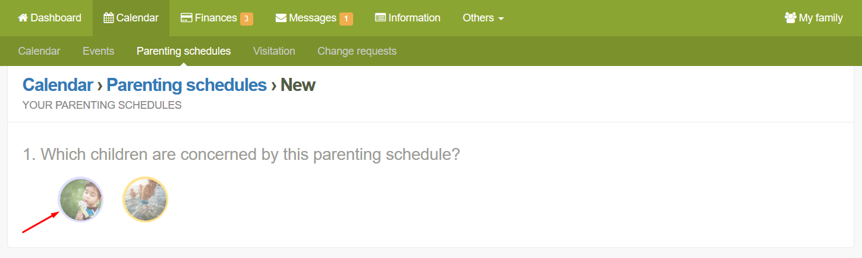The image size is (862, 258).
Task: Click the Messages envelope icon
Action: point(281,18)
